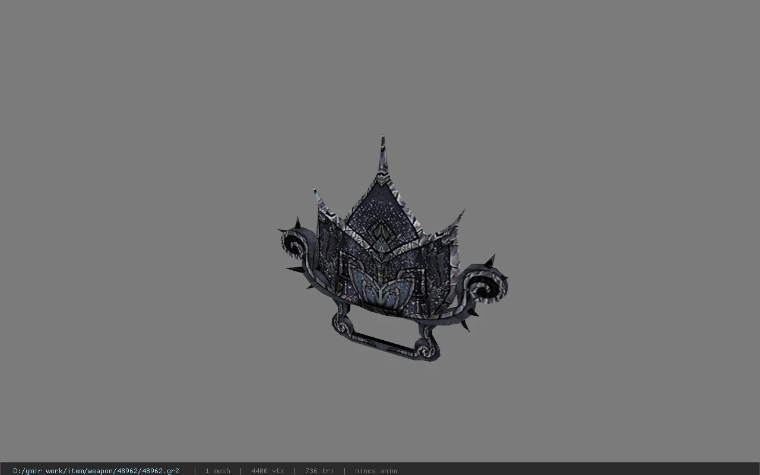Click the '1 mesh' status entry
This screenshot has width=760, height=475.
(x=218, y=471)
